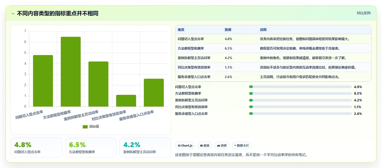This screenshot has width=382, height=168.
Task: Click the 案例拆解型主页访问率 bar in chart
Action: (98, 84)
